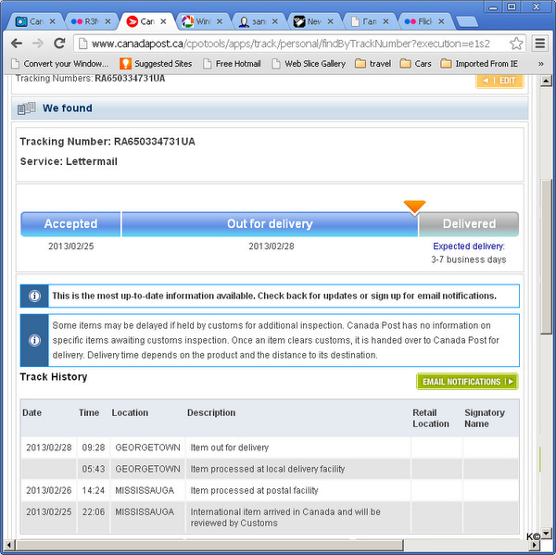Click the We found documents icon
This screenshot has height=555, width=556.
(x=26, y=108)
